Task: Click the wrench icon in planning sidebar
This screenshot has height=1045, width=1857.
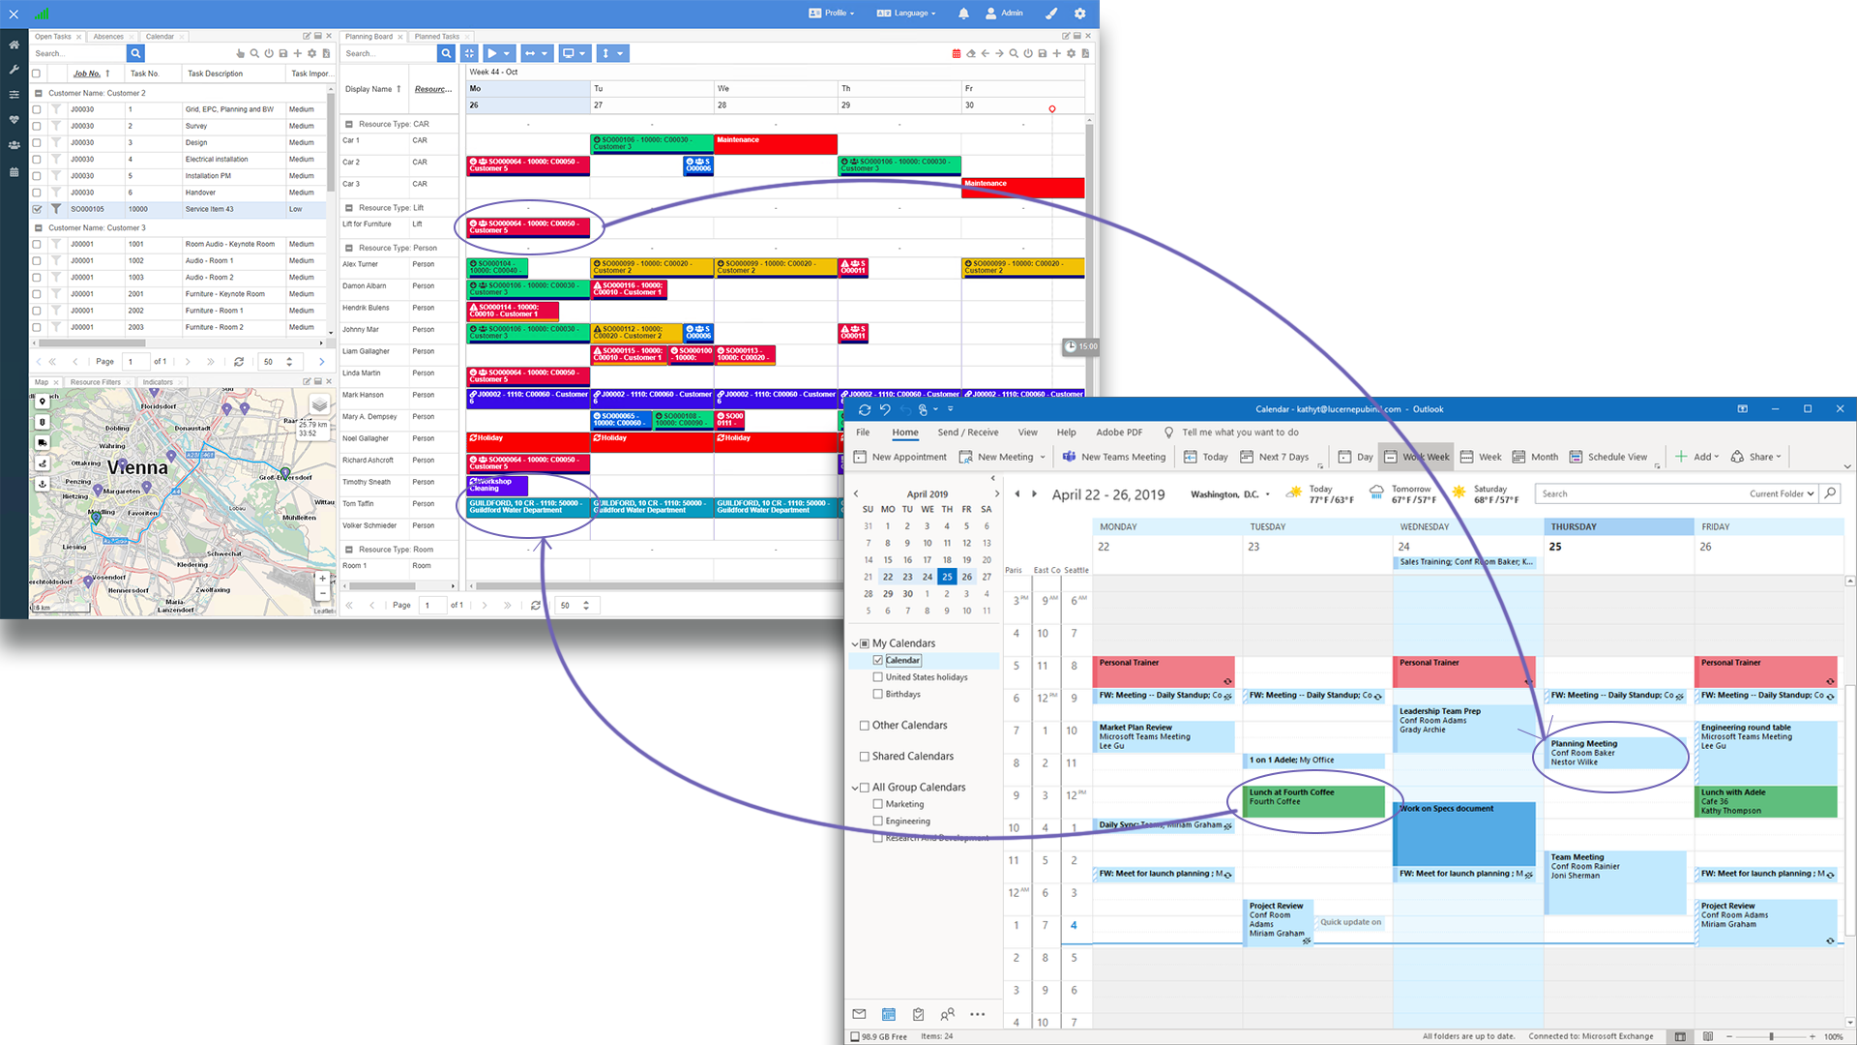Action: click(x=14, y=70)
